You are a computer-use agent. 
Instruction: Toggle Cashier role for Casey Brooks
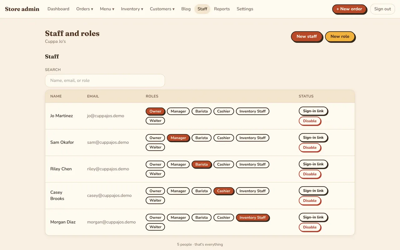[x=224, y=191]
